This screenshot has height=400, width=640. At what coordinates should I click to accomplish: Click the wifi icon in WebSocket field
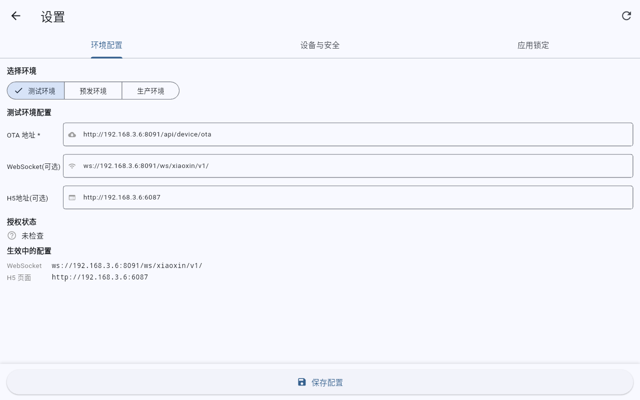coord(72,166)
